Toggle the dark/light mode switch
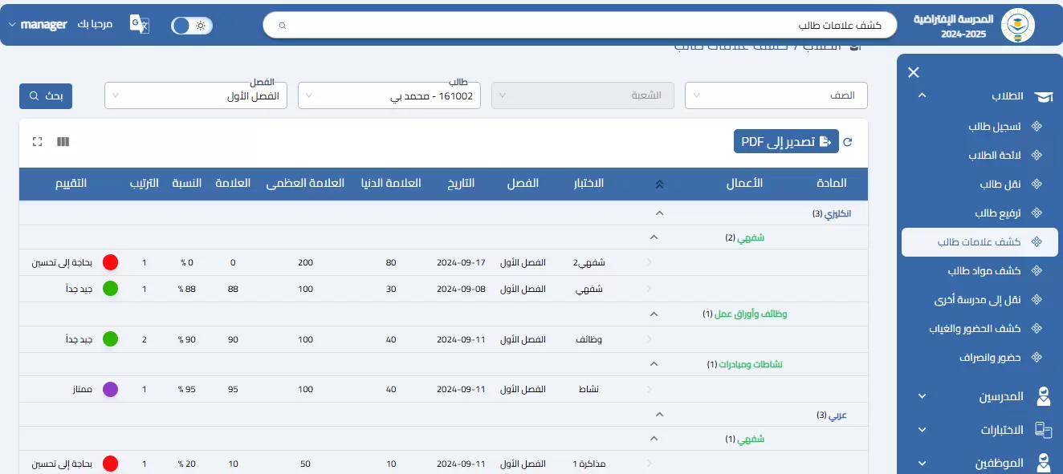 (191, 26)
